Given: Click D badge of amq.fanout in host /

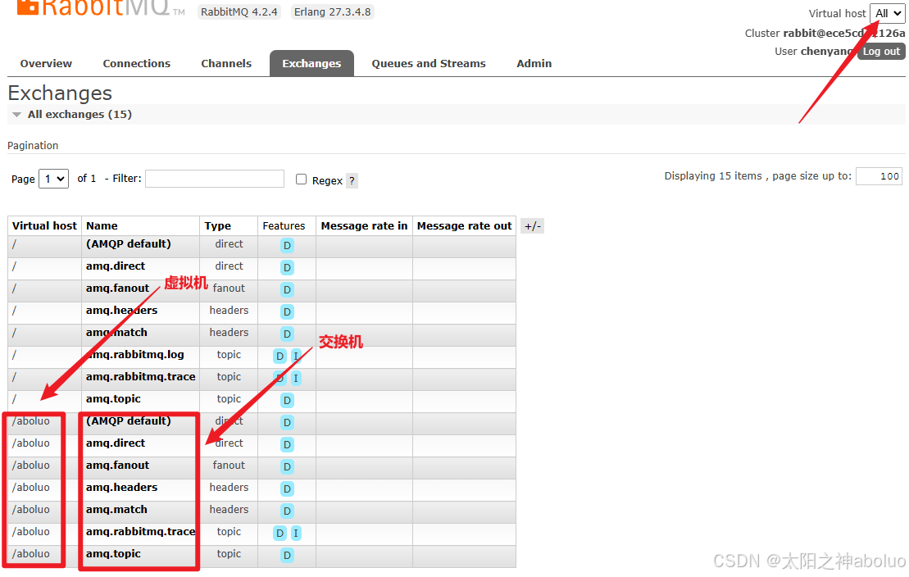Looking at the screenshot, I should click(287, 290).
